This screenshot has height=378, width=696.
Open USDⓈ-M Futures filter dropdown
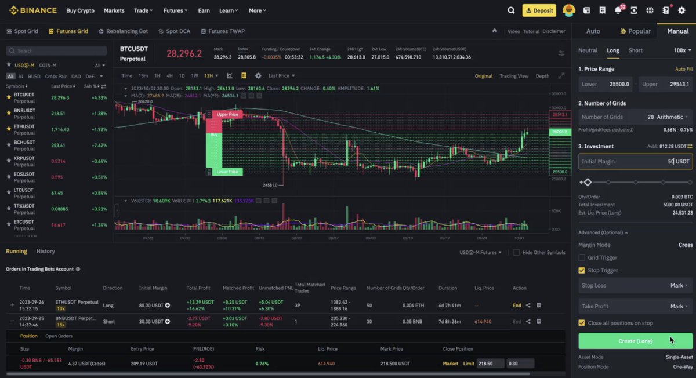[x=481, y=252]
